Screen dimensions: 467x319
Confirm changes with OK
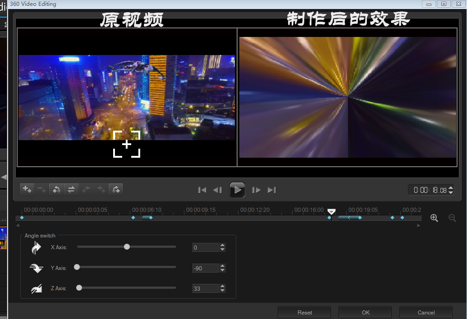(366, 312)
